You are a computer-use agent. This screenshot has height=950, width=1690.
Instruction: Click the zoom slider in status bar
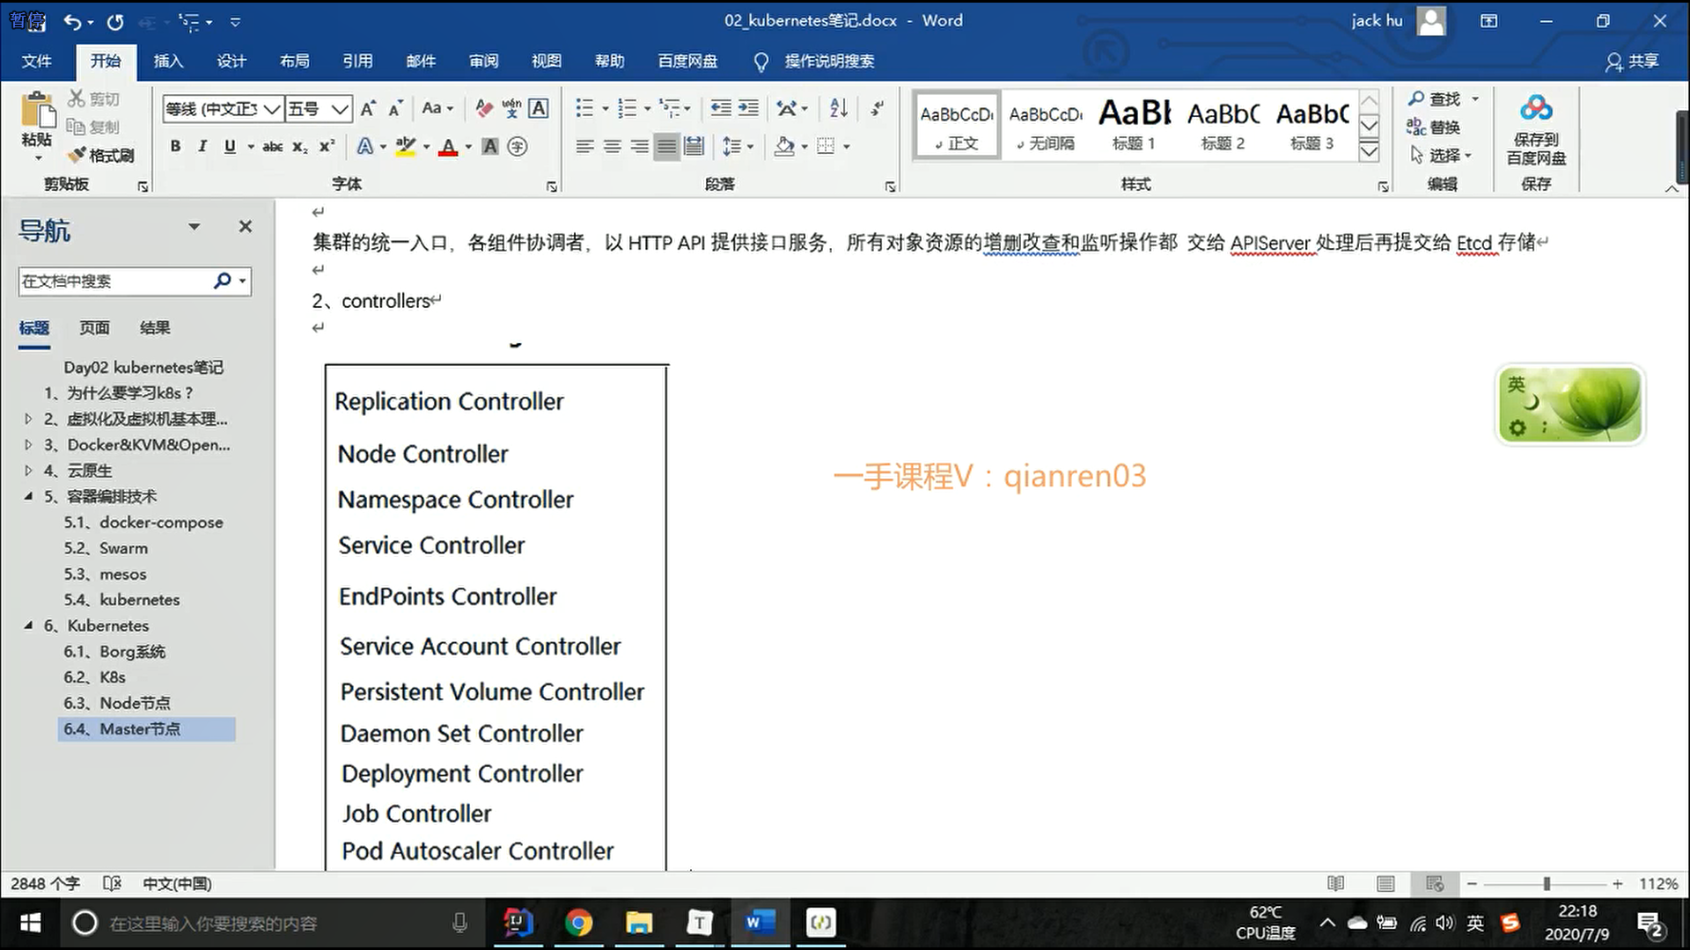click(1547, 883)
